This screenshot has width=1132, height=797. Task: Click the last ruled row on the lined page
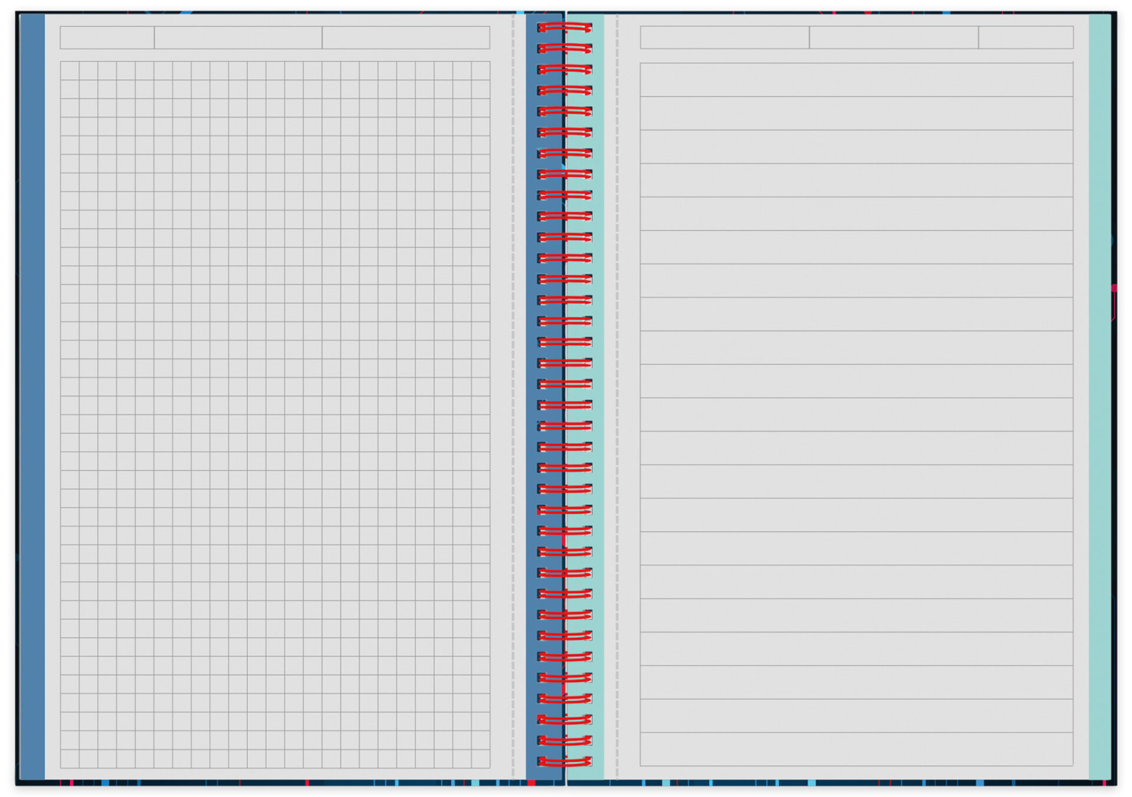click(857, 749)
